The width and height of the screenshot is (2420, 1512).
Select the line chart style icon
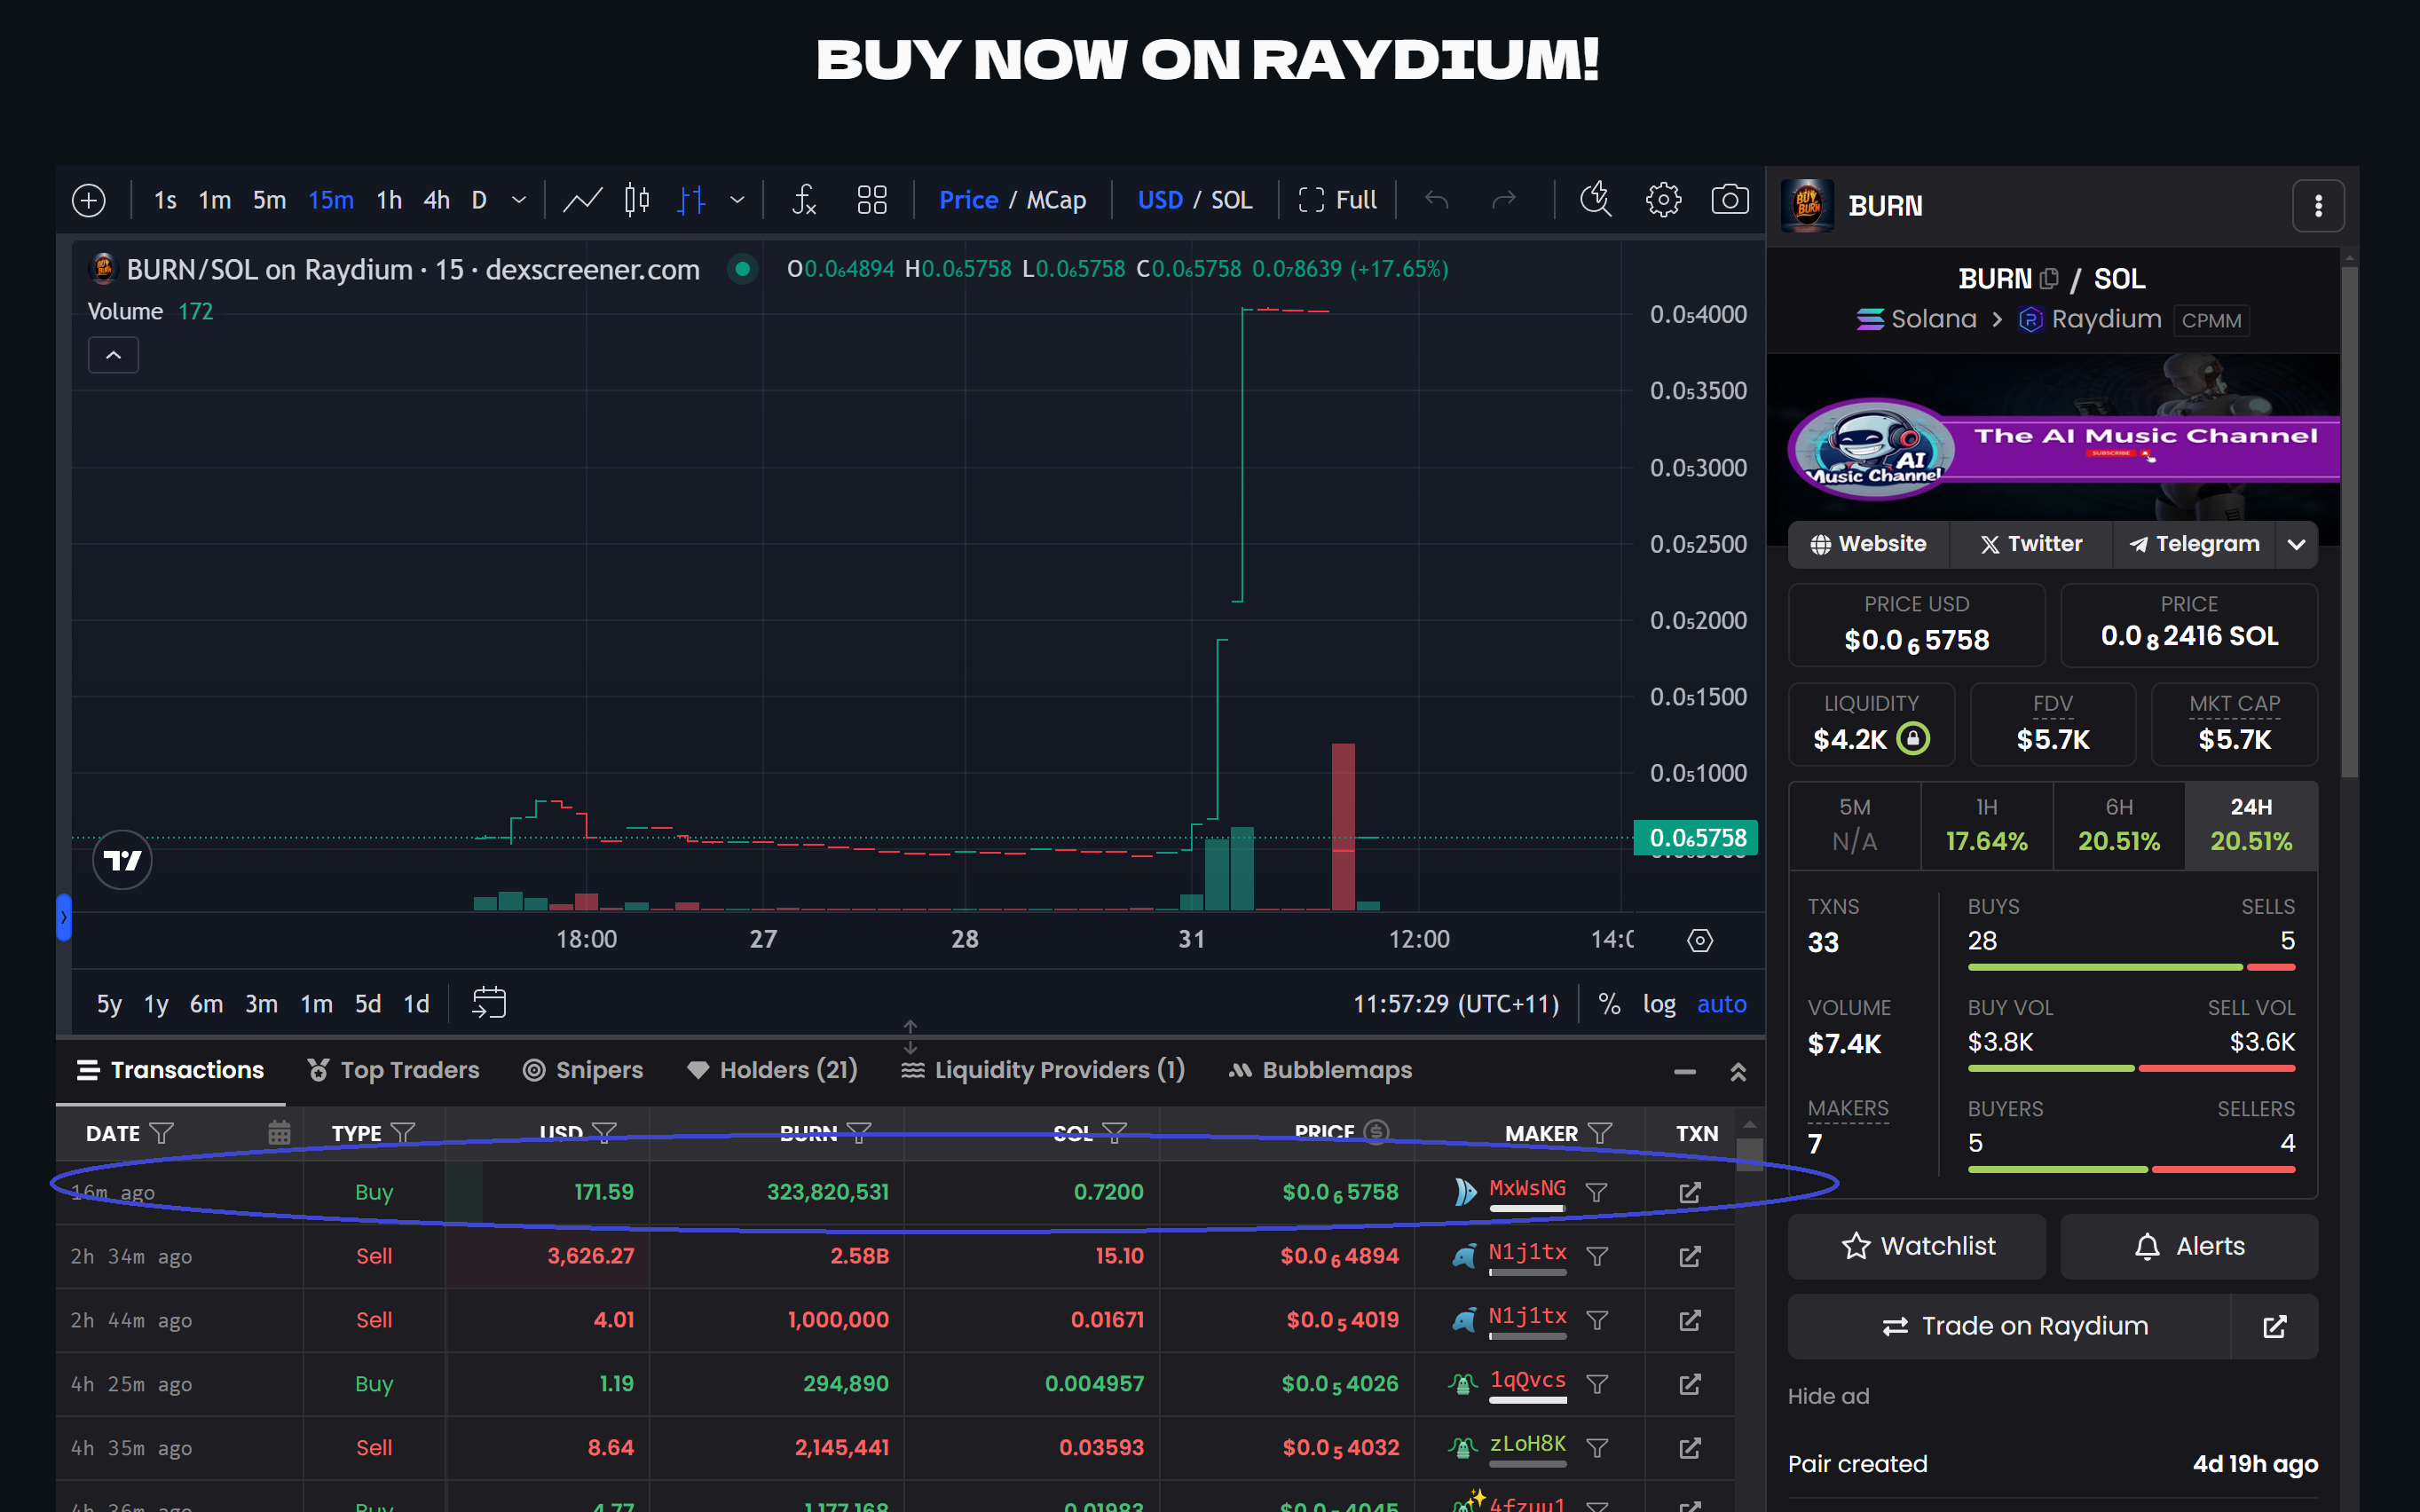coord(582,200)
